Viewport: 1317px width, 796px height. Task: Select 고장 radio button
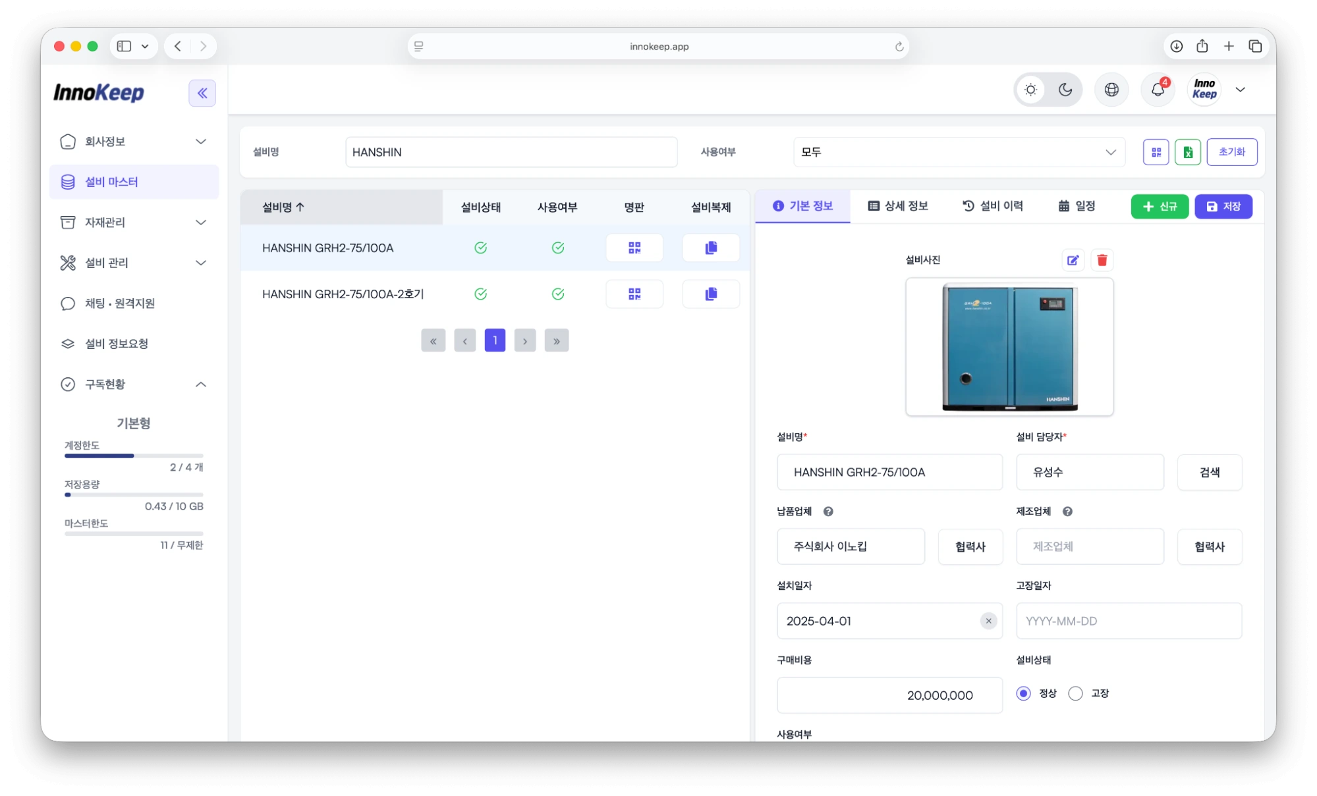[x=1075, y=693]
